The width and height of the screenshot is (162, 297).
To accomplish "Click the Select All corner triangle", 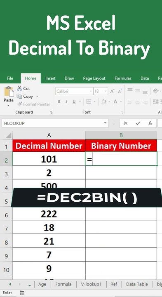I will tap(8, 135).
